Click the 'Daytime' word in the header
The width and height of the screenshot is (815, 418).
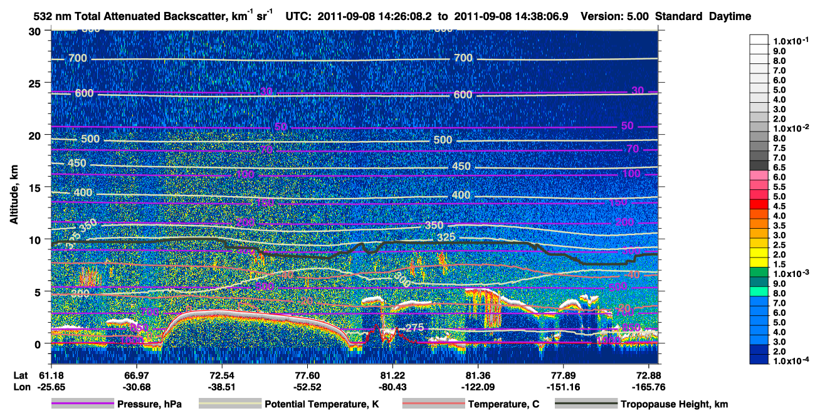(x=730, y=16)
